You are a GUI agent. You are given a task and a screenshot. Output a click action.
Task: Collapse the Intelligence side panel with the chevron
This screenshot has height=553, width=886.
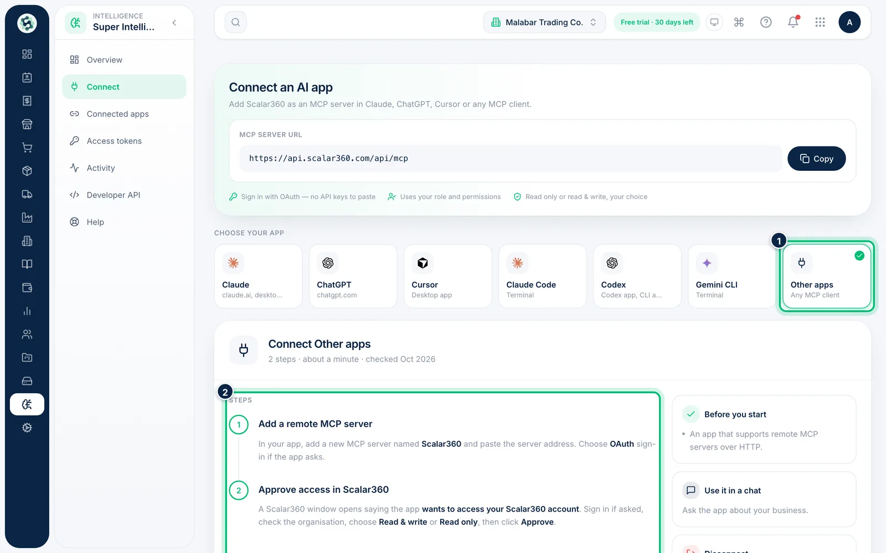click(174, 23)
